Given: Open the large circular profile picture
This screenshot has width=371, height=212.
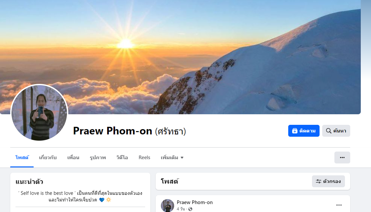Looking at the screenshot, I should click(x=39, y=113).
